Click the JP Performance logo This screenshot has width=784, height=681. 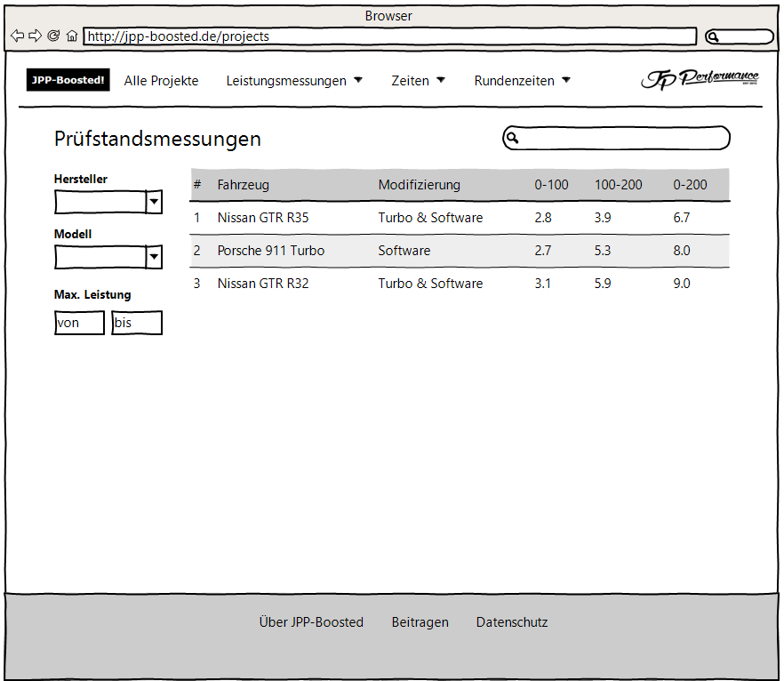[x=700, y=79]
